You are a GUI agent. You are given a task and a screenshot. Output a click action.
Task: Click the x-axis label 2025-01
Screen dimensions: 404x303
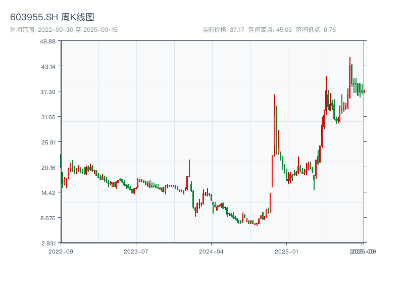coord(286,251)
